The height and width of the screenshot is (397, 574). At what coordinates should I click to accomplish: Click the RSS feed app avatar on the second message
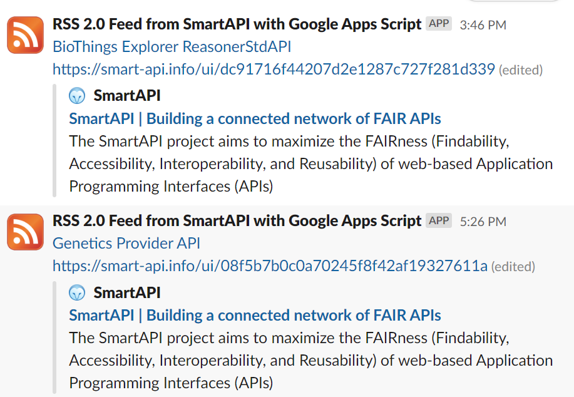pos(24,232)
